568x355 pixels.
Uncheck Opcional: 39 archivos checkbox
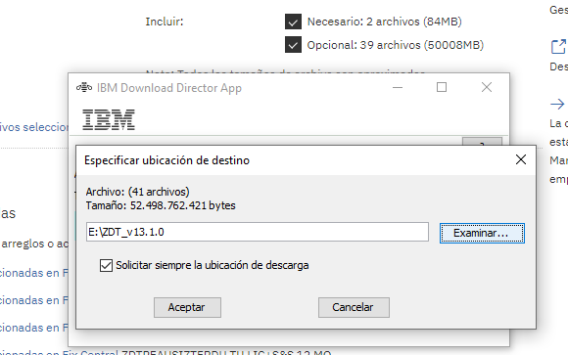pos(293,45)
